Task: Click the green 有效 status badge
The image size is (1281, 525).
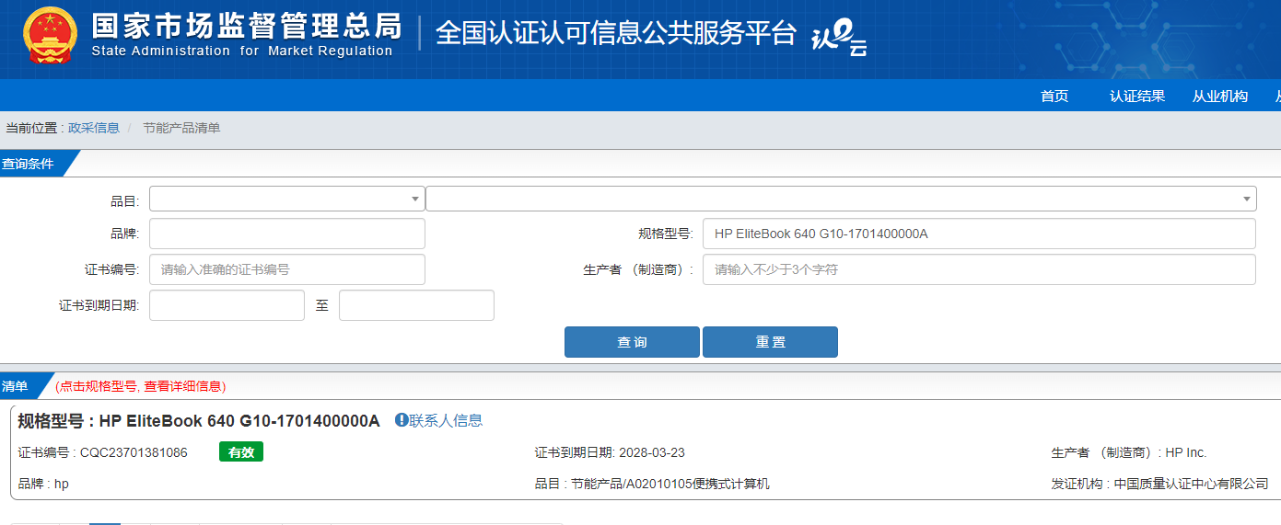Action: pos(241,452)
